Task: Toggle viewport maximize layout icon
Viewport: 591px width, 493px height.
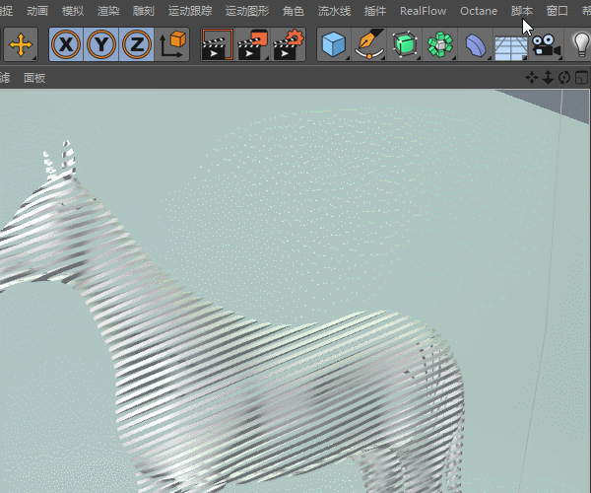Action: (x=581, y=78)
